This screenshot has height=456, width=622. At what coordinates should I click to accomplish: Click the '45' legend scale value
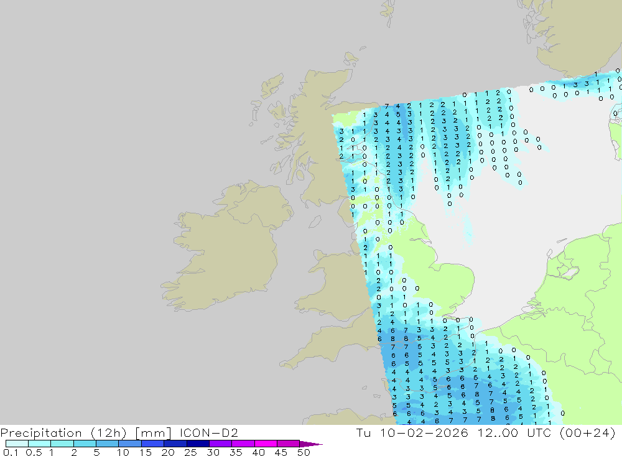point(281,452)
